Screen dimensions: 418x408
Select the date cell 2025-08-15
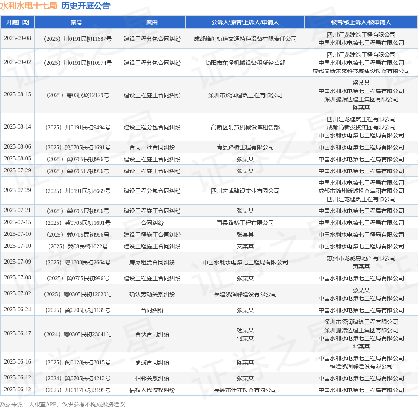click(x=17, y=94)
